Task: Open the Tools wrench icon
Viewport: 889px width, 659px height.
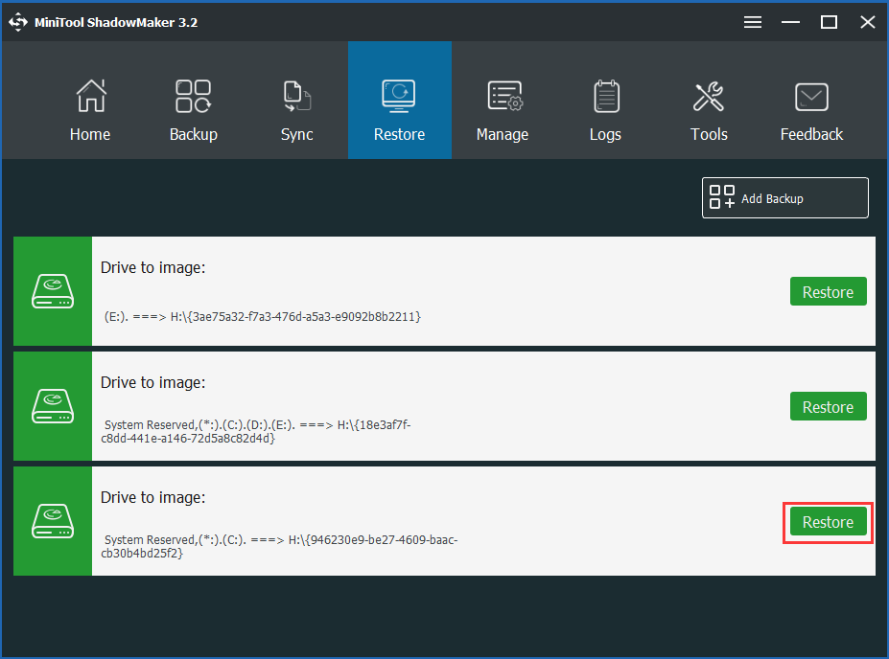Action: [709, 96]
